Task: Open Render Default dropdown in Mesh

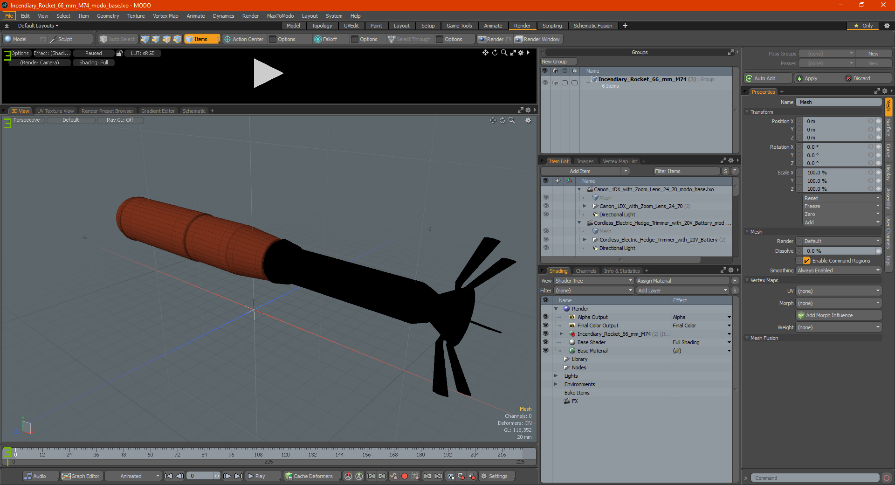Action: pyautogui.click(x=839, y=241)
